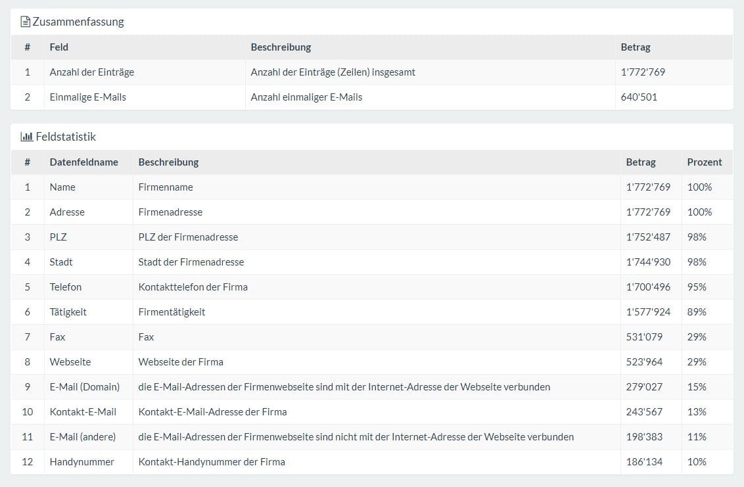
Task: Click the Zusammenfassung section heading
Action: coord(78,22)
